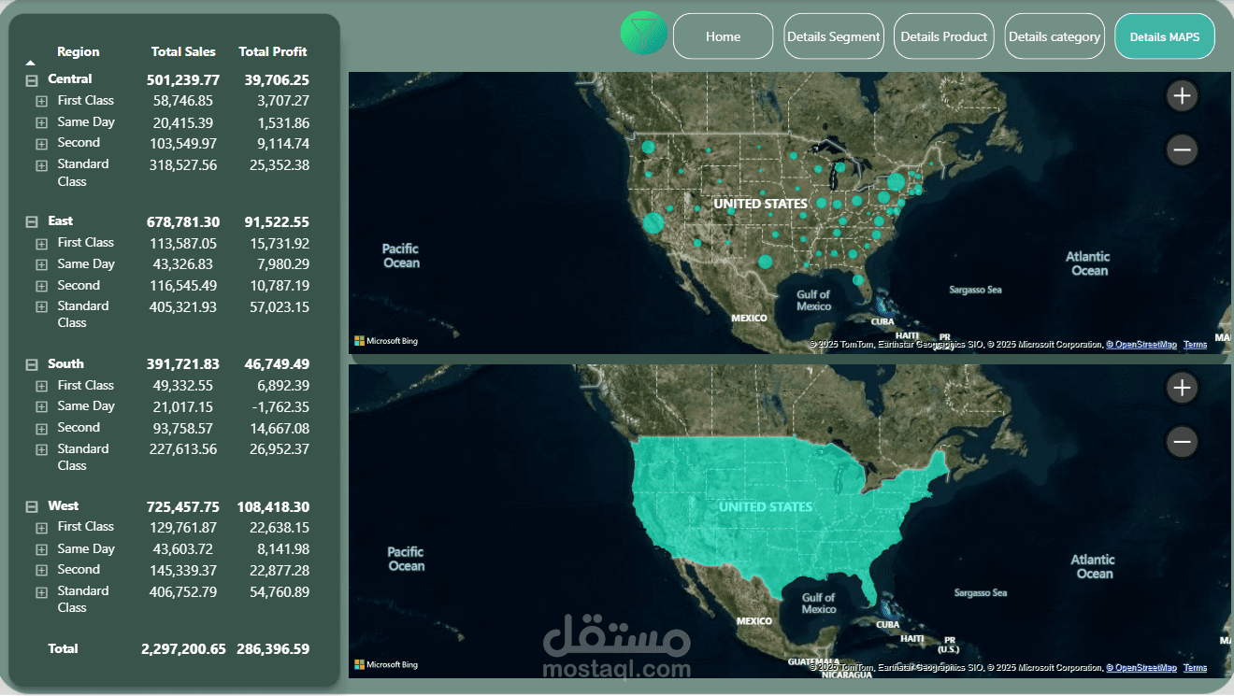Collapse the South region group
This screenshot has width=1234, height=696.
(x=31, y=365)
